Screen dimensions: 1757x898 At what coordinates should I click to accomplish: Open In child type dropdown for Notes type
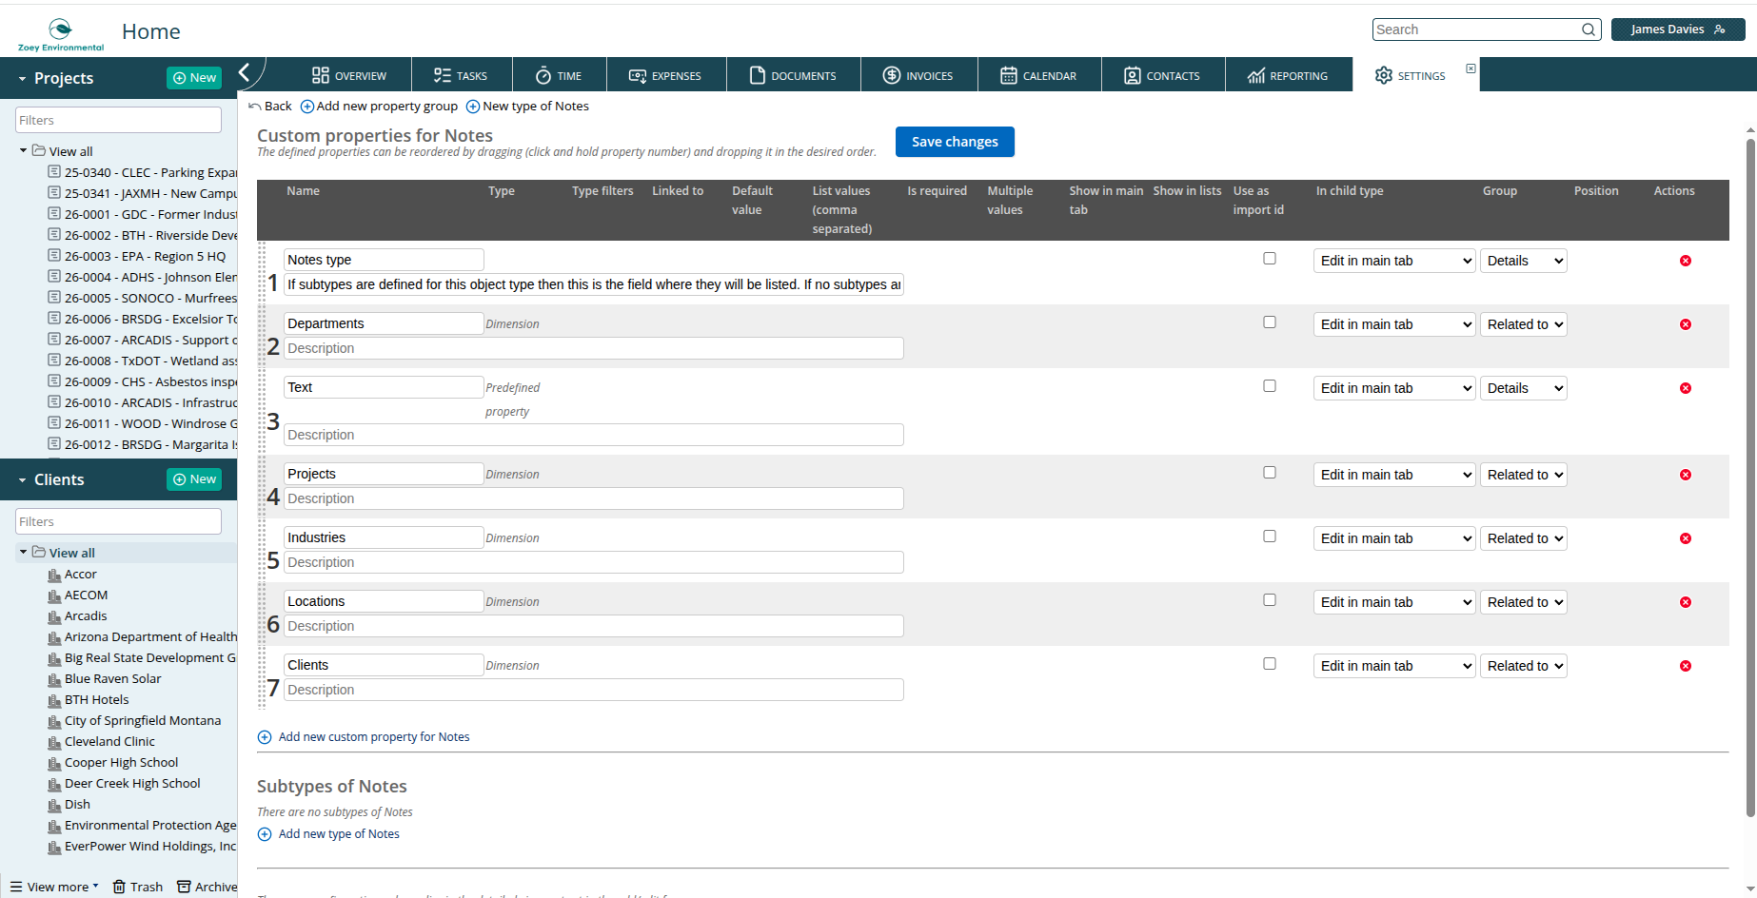coord(1394,261)
